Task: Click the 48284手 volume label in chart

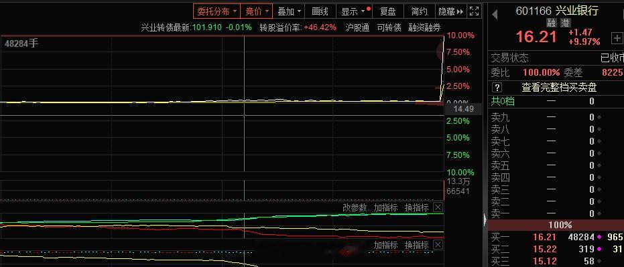Action: (21, 43)
